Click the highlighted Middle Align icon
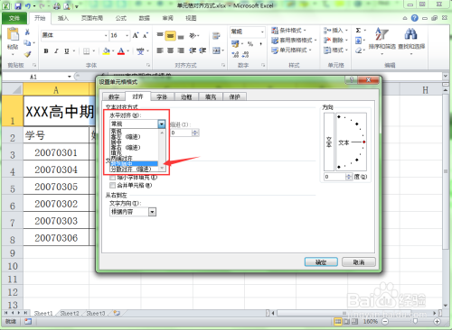This screenshot has width=452, height=330. tap(170, 36)
